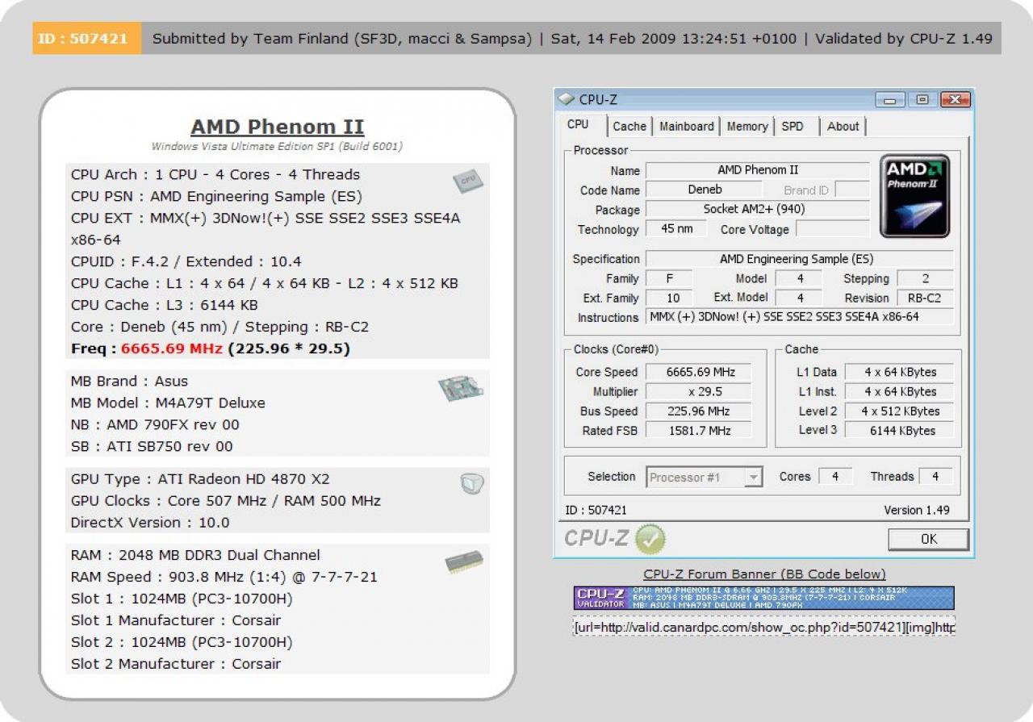Viewport: 1033px width, 722px height.
Task: Click the GPU Clocks Core 507 MHz line
Action: pyautogui.click(x=226, y=500)
